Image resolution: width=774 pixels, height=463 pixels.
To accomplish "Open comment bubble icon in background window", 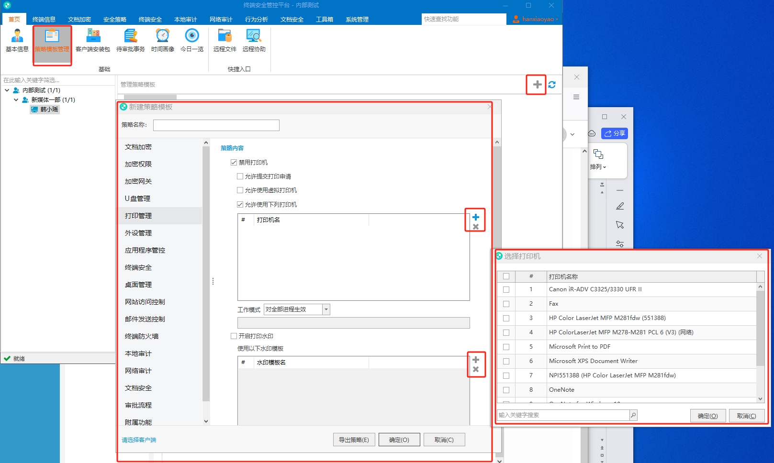I will pyautogui.click(x=592, y=133).
